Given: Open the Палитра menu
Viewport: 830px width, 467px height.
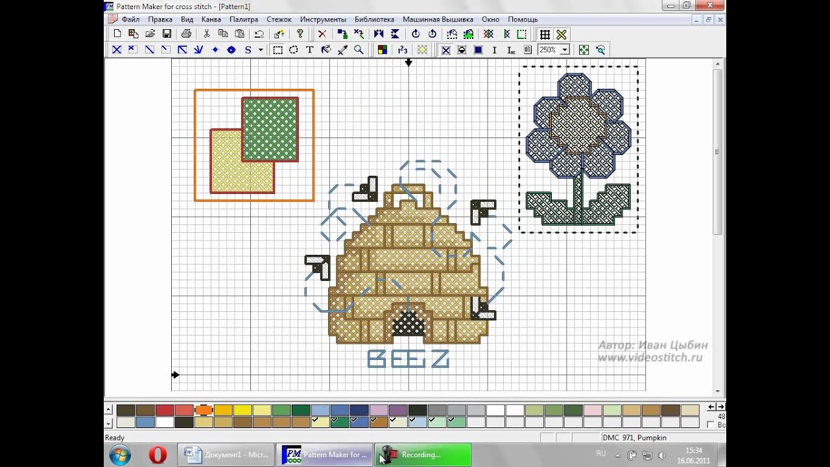Looking at the screenshot, I should 244,19.
